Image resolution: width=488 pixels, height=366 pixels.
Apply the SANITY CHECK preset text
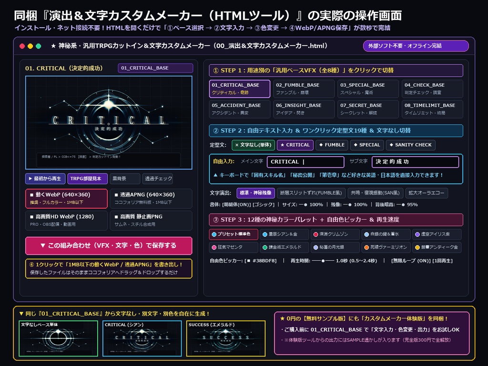(x=410, y=145)
